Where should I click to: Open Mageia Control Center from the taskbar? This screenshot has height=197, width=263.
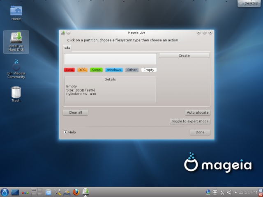[67, 192]
